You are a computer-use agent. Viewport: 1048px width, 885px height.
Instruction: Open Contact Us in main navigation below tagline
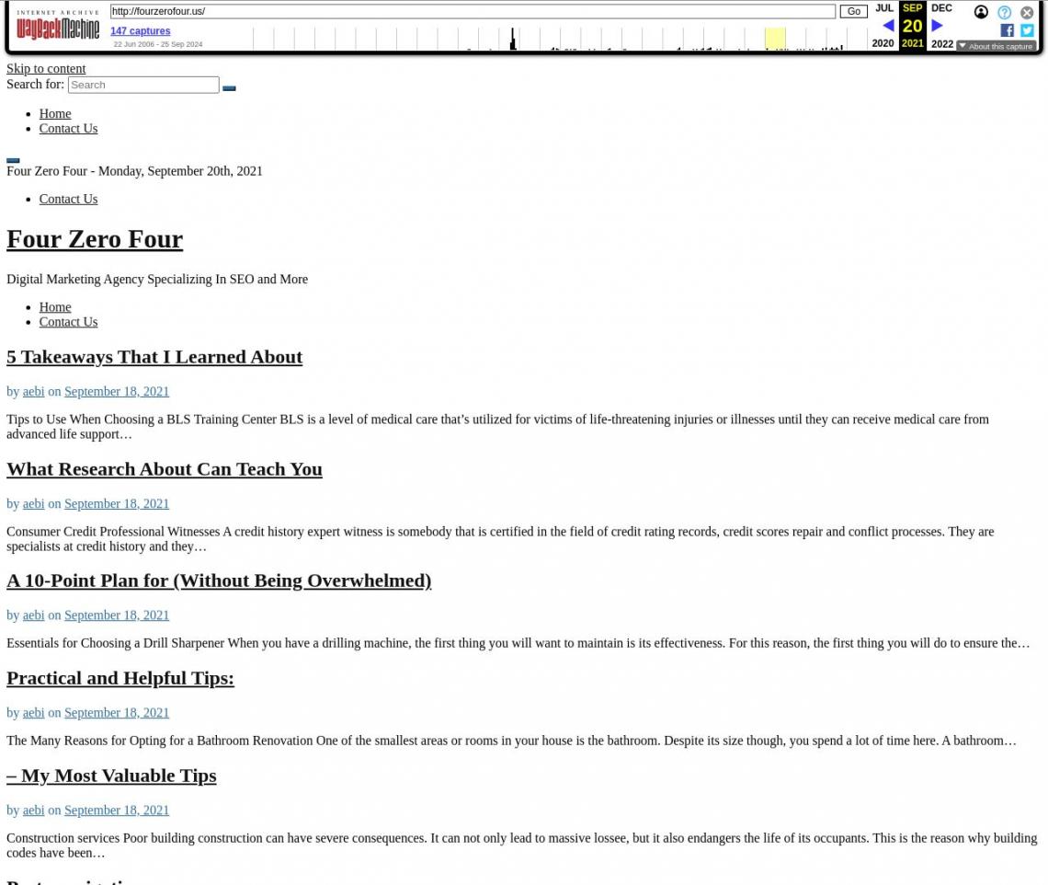point(68,322)
